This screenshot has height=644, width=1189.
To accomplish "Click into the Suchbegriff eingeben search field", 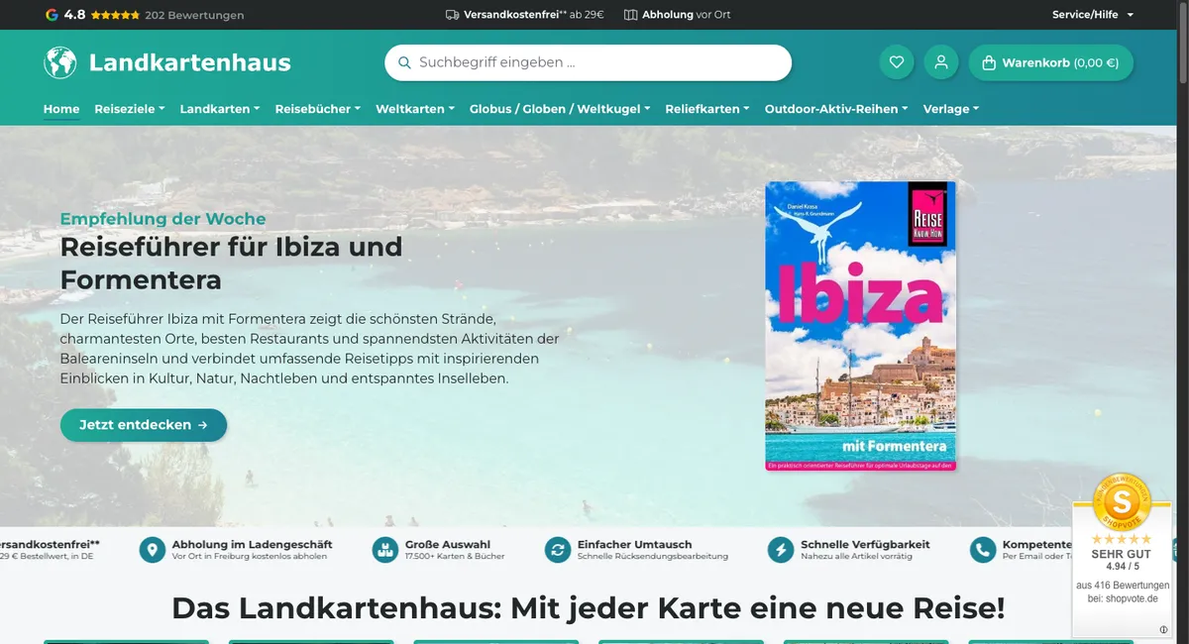I will [x=588, y=62].
